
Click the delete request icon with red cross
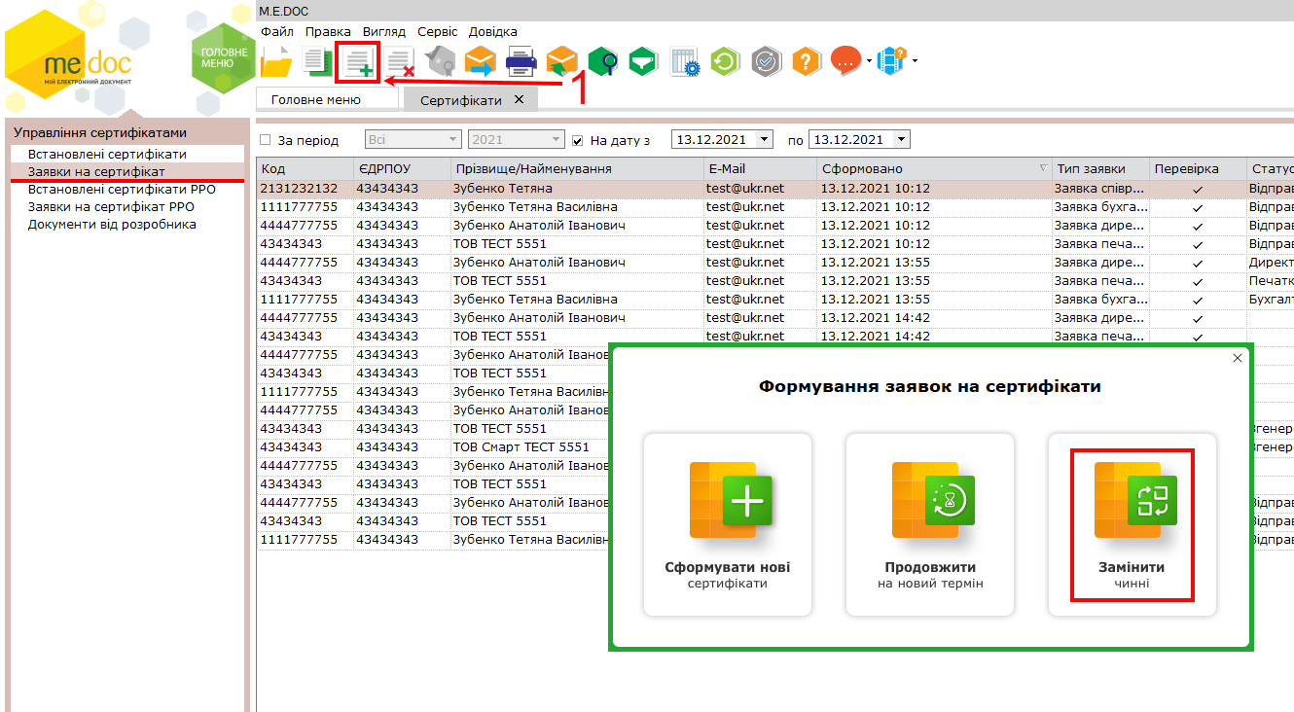coord(399,63)
